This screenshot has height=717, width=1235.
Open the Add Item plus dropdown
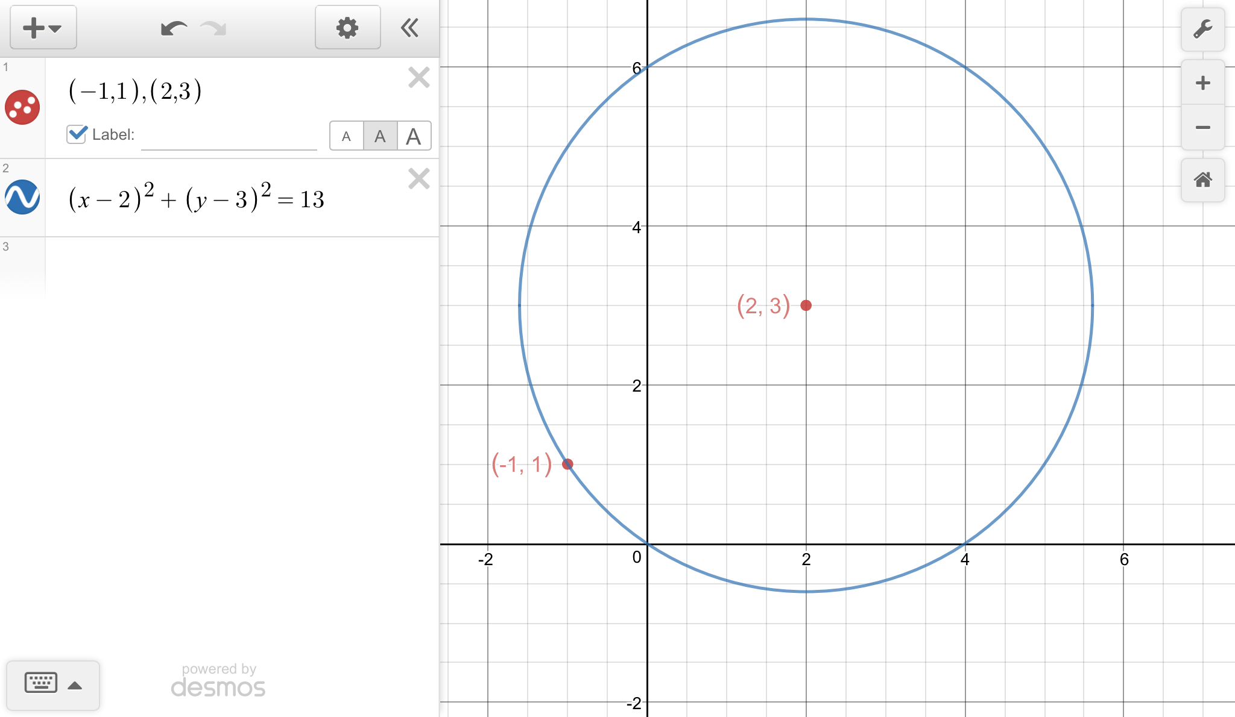(43, 28)
